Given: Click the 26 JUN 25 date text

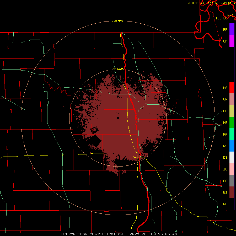Looking at the screenshot, I should 152,234.
